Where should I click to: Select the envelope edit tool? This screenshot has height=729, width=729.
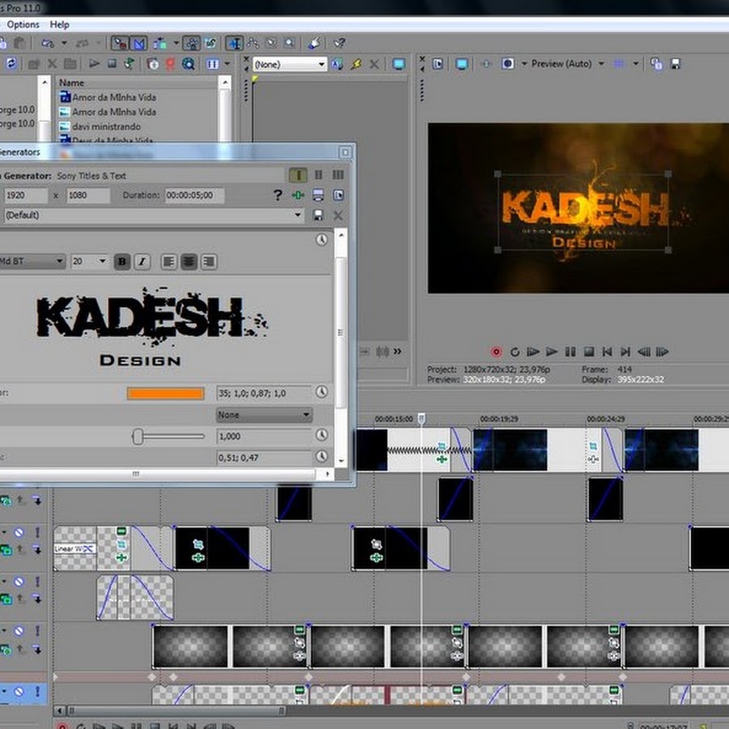click(x=253, y=43)
